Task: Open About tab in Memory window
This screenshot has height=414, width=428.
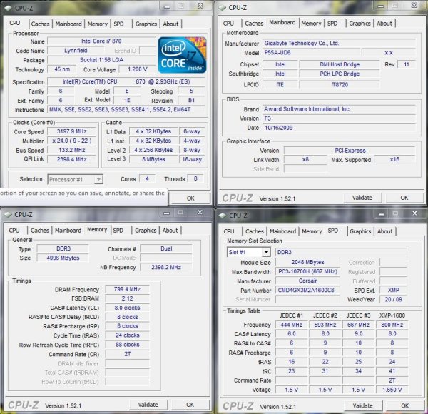Action: pos(170,231)
